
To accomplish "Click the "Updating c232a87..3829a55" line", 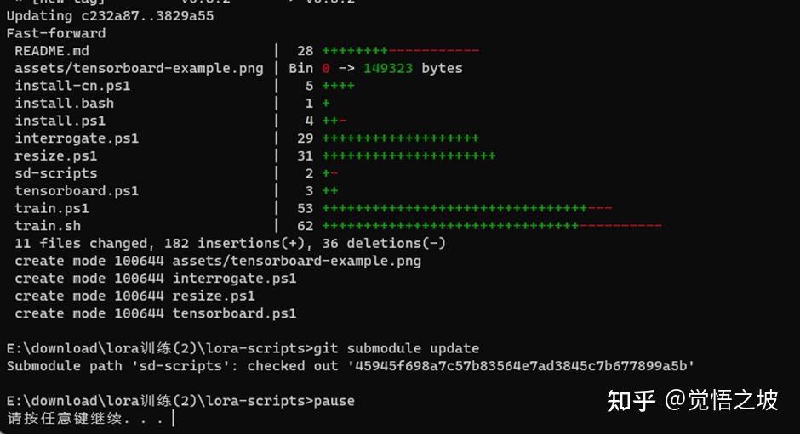I will pyautogui.click(x=110, y=16).
